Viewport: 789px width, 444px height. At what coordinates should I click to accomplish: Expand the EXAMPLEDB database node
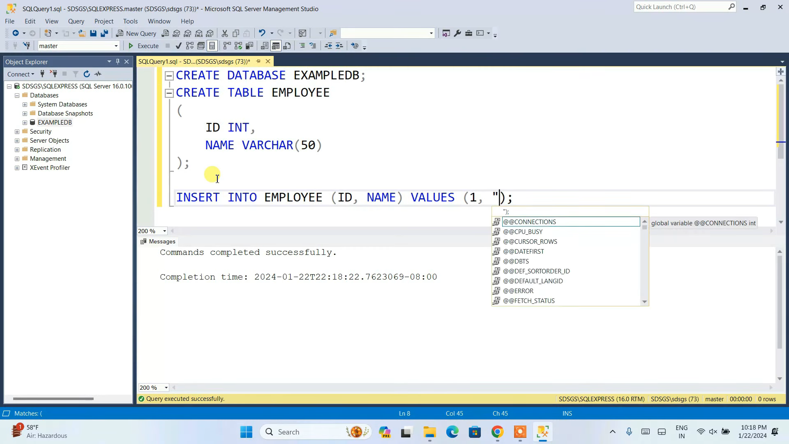25,123
